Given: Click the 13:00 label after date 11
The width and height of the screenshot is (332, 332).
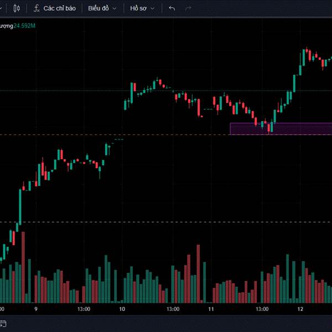Looking at the screenshot, I should click(x=262, y=309).
